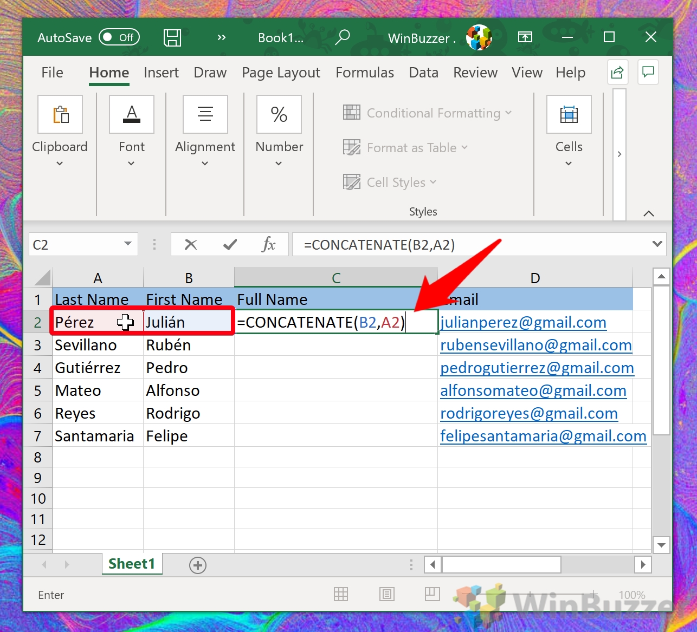Click the horizontal scrollbar left arrow
Screen dimensions: 697x632
coord(433,565)
